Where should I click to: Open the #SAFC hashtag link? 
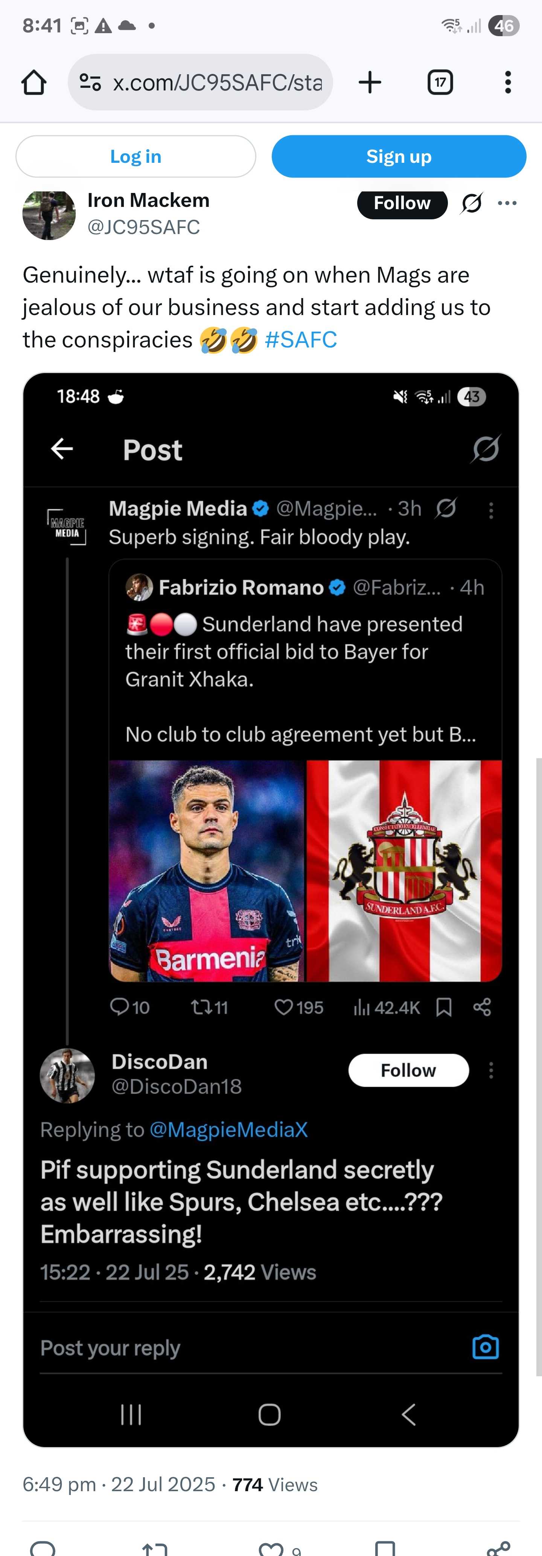[301, 340]
